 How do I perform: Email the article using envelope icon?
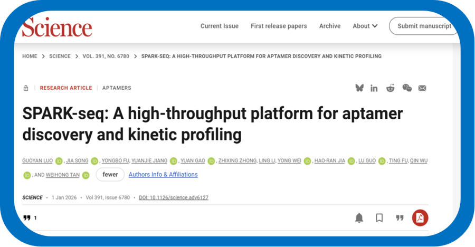click(422, 88)
